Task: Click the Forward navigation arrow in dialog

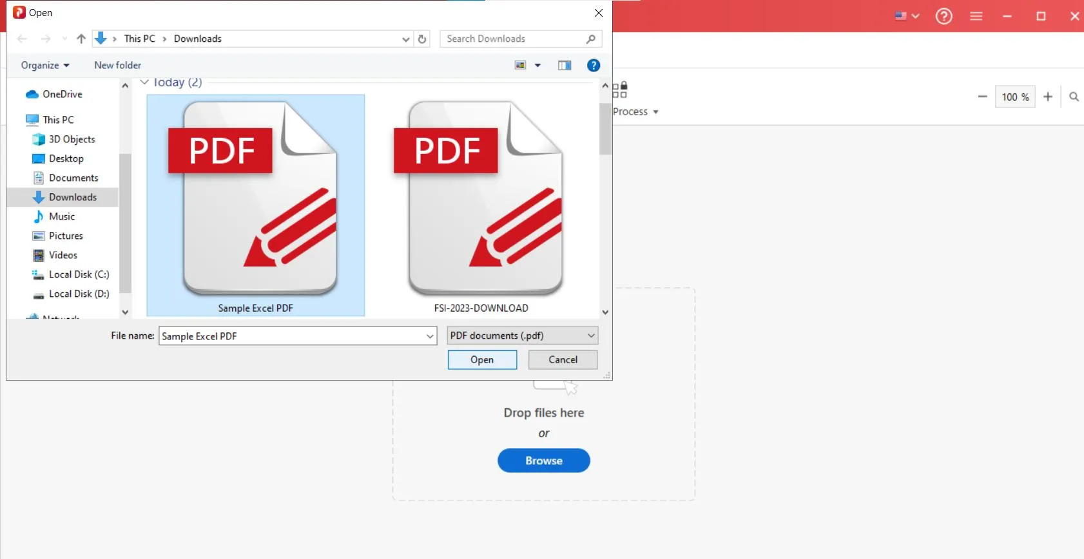Action: 46,39
